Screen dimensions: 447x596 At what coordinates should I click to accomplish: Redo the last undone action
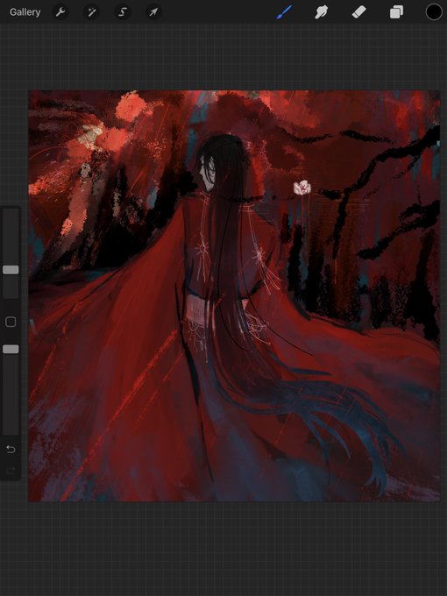pyautogui.click(x=11, y=471)
